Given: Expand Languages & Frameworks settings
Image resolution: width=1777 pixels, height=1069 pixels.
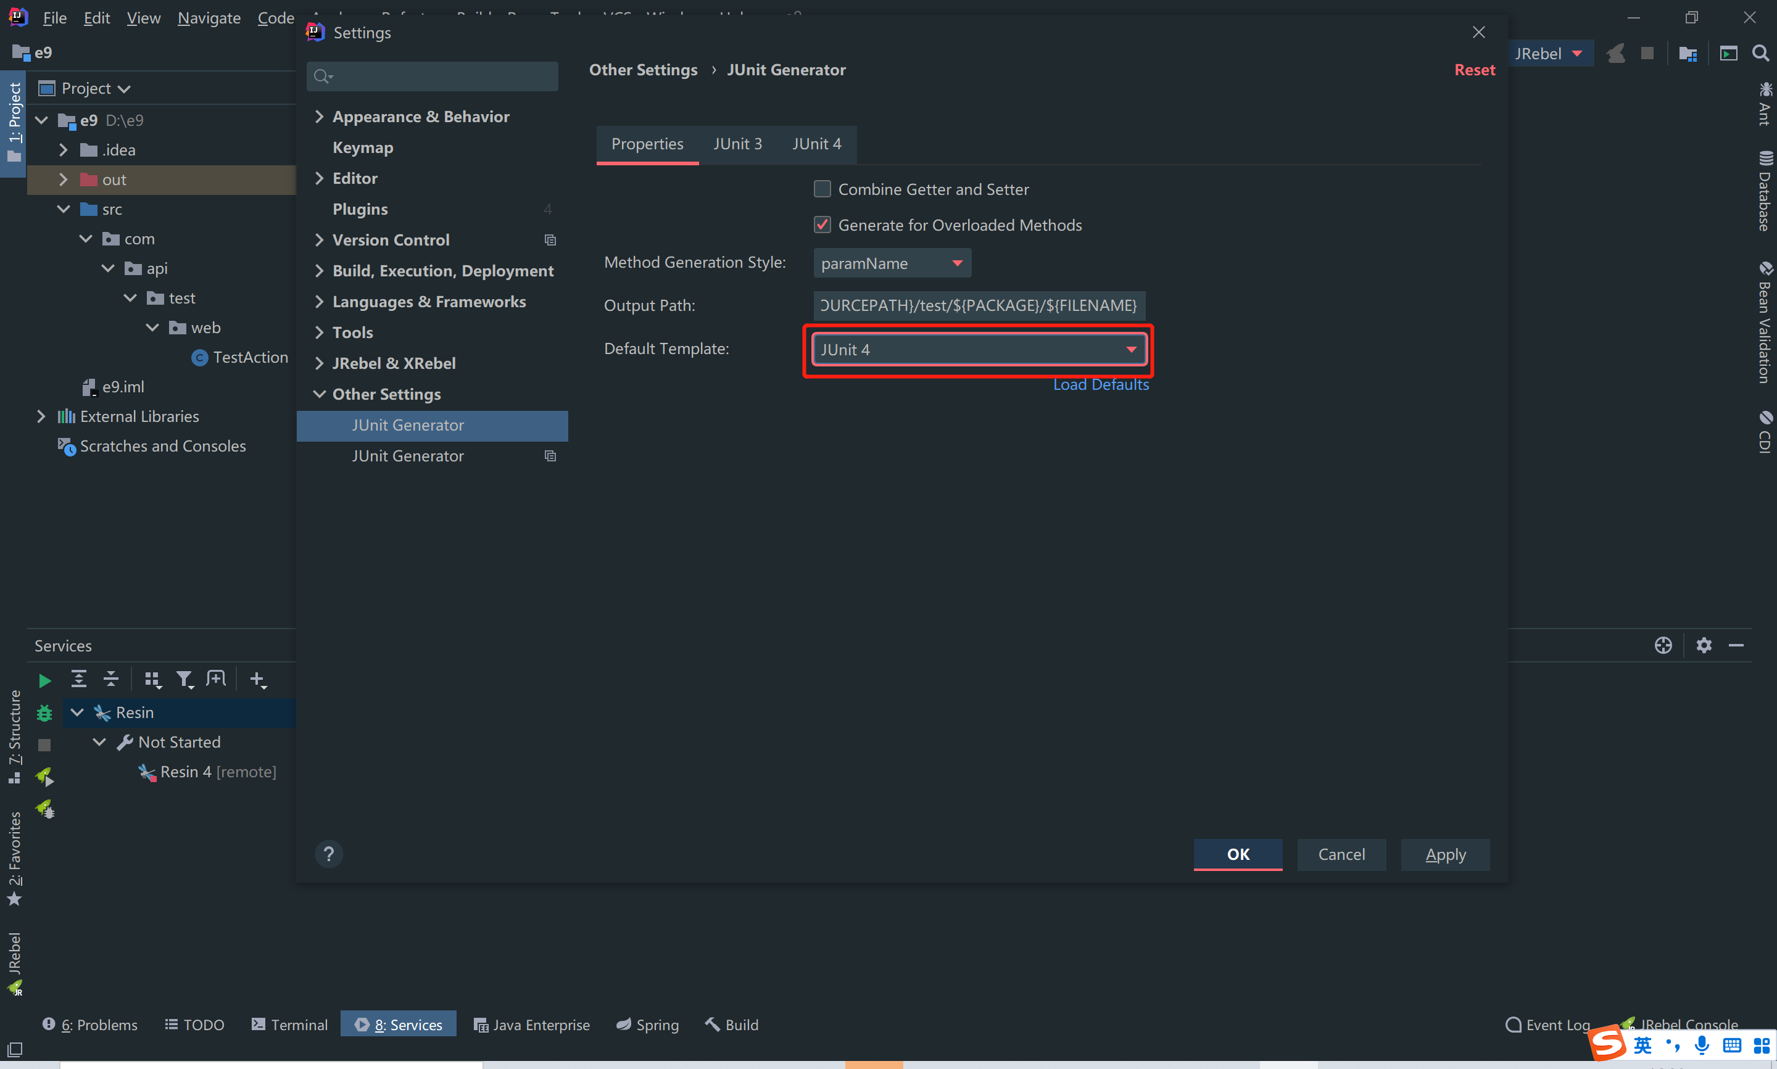Looking at the screenshot, I should pos(319,302).
